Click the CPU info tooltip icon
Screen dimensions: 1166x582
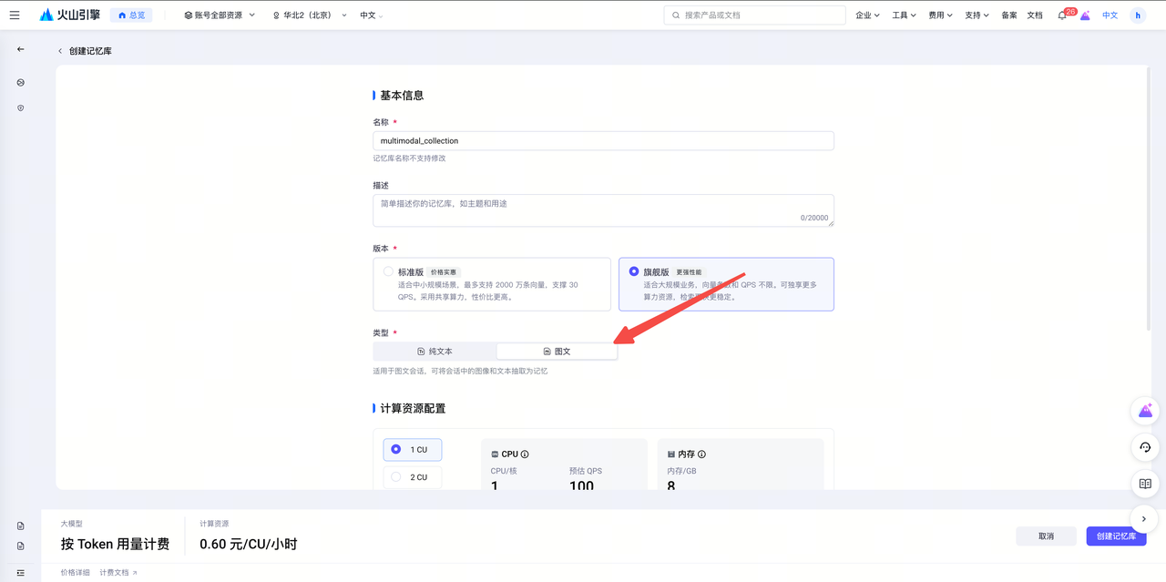(525, 454)
